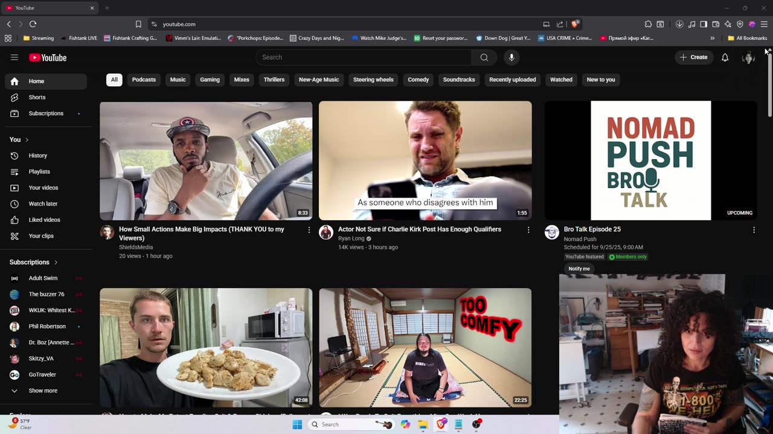Click the YouTube search field
Viewport: 773px width, 434px height.
(364, 57)
